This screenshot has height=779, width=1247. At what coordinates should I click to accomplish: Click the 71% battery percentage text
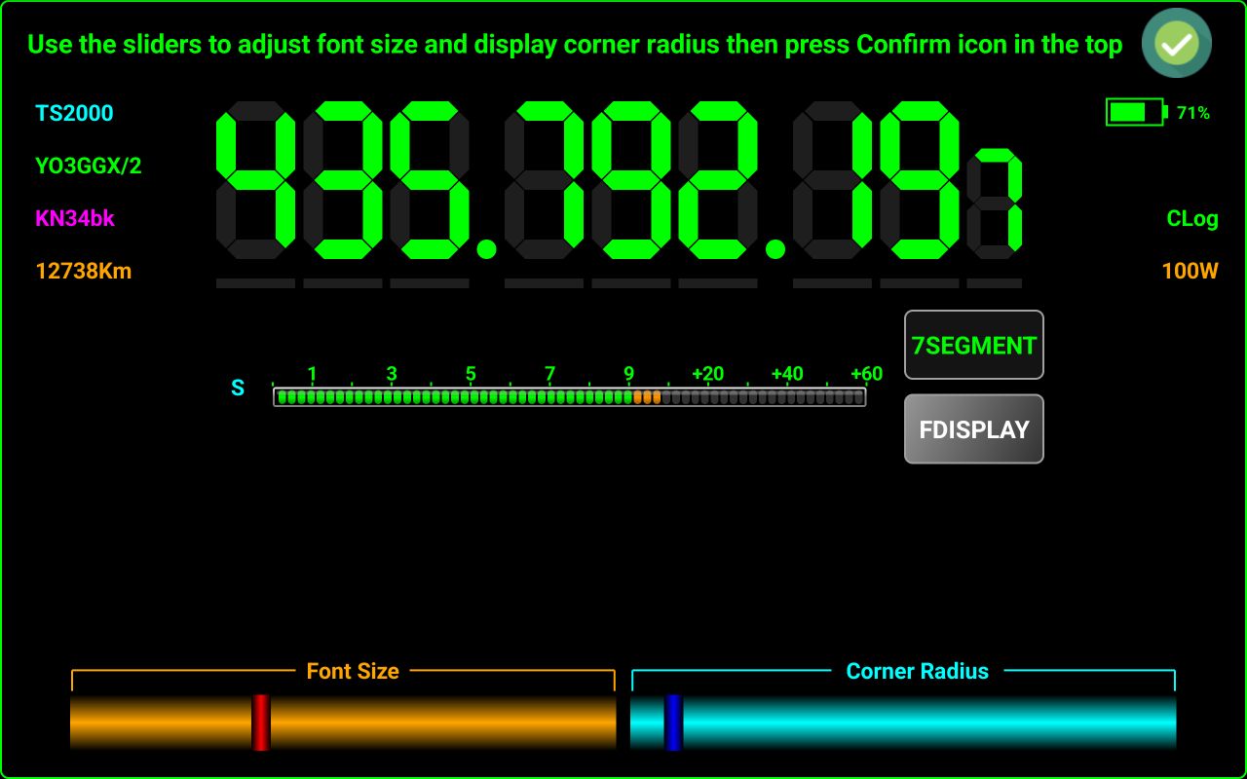click(x=1192, y=113)
